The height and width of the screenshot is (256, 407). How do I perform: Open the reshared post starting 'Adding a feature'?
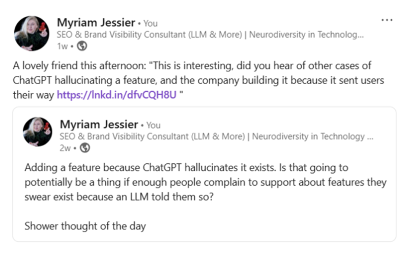pos(205,174)
